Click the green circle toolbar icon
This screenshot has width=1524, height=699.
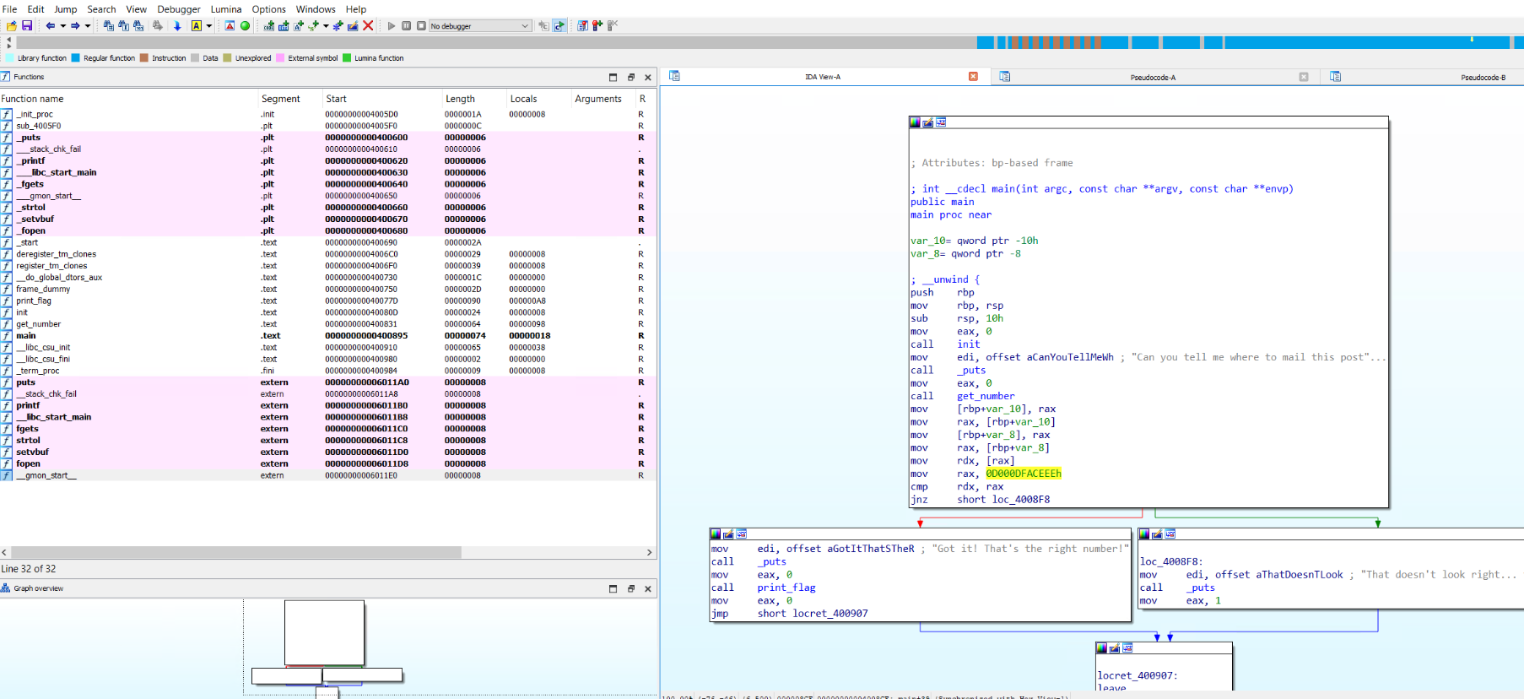click(245, 26)
